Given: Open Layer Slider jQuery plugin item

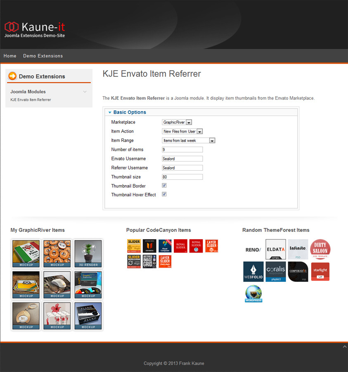Looking at the screenshot, I should coord(165,262).
